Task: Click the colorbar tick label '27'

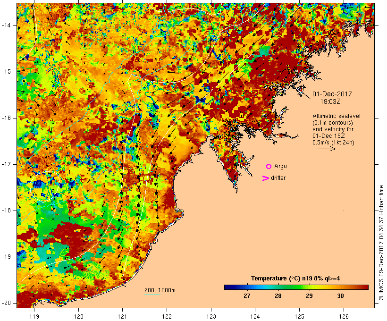Action: [247, 296]
